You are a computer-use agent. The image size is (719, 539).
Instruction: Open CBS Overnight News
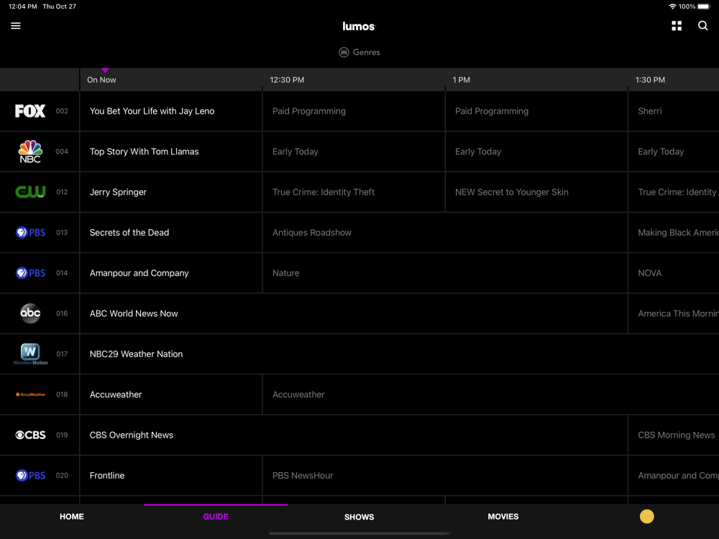(x=354, y=435)
